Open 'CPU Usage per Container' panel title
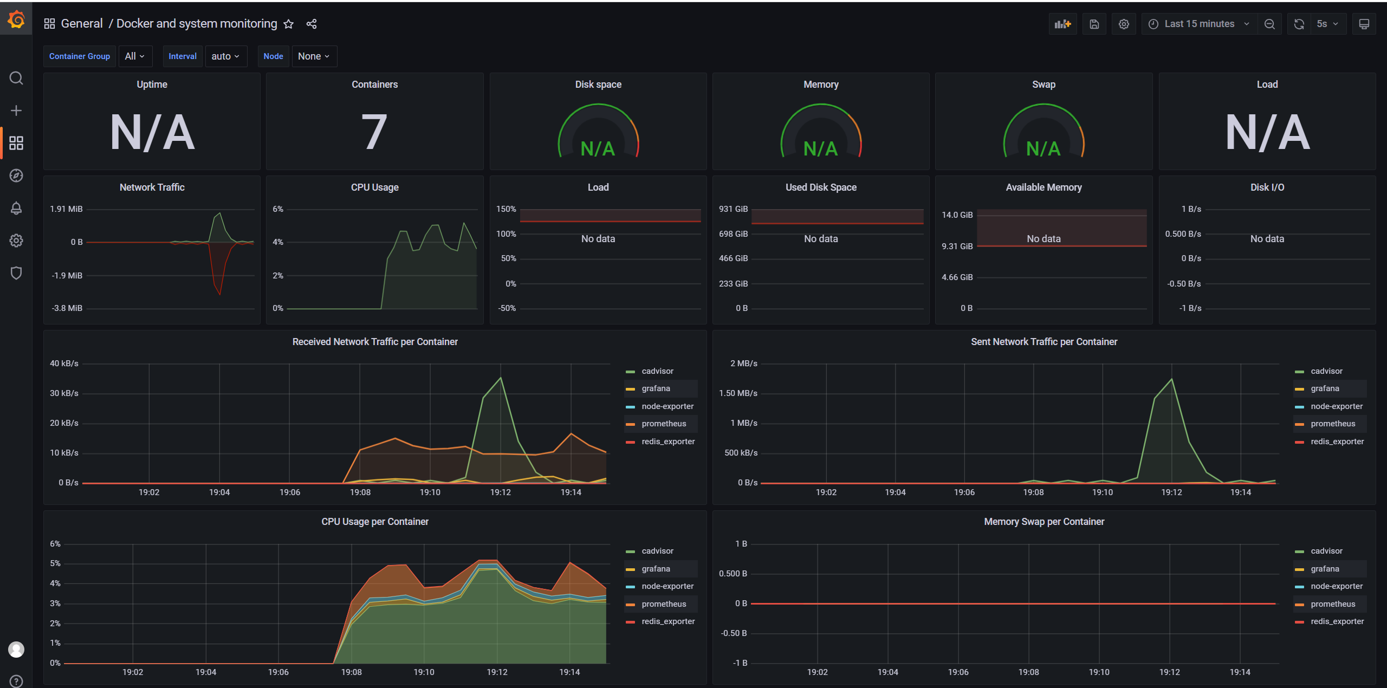Image resolution: width=1387 pixels, height=688 pixels. tap(375, 522)
